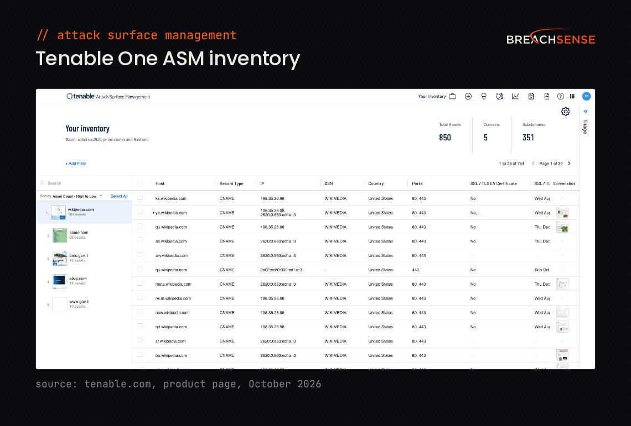Check the rw.m.wikipedia.com row checkbox
The width and height of the screenshot is (631, 426).
(x=139, y=297)
